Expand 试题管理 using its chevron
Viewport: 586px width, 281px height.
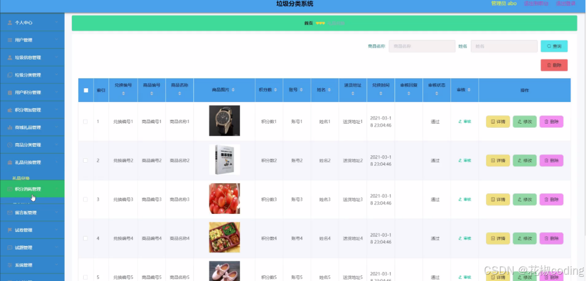point(57,247)
